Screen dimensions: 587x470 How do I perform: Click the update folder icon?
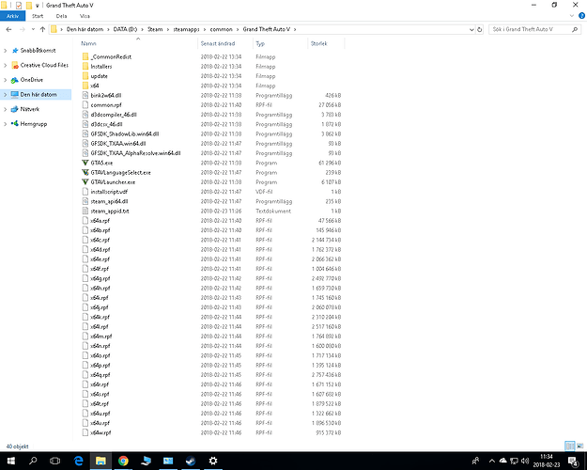coord(85,76)
